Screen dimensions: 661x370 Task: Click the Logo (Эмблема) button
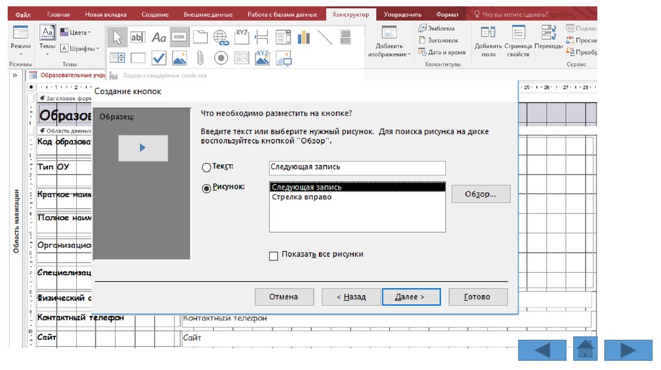point(436,28)
